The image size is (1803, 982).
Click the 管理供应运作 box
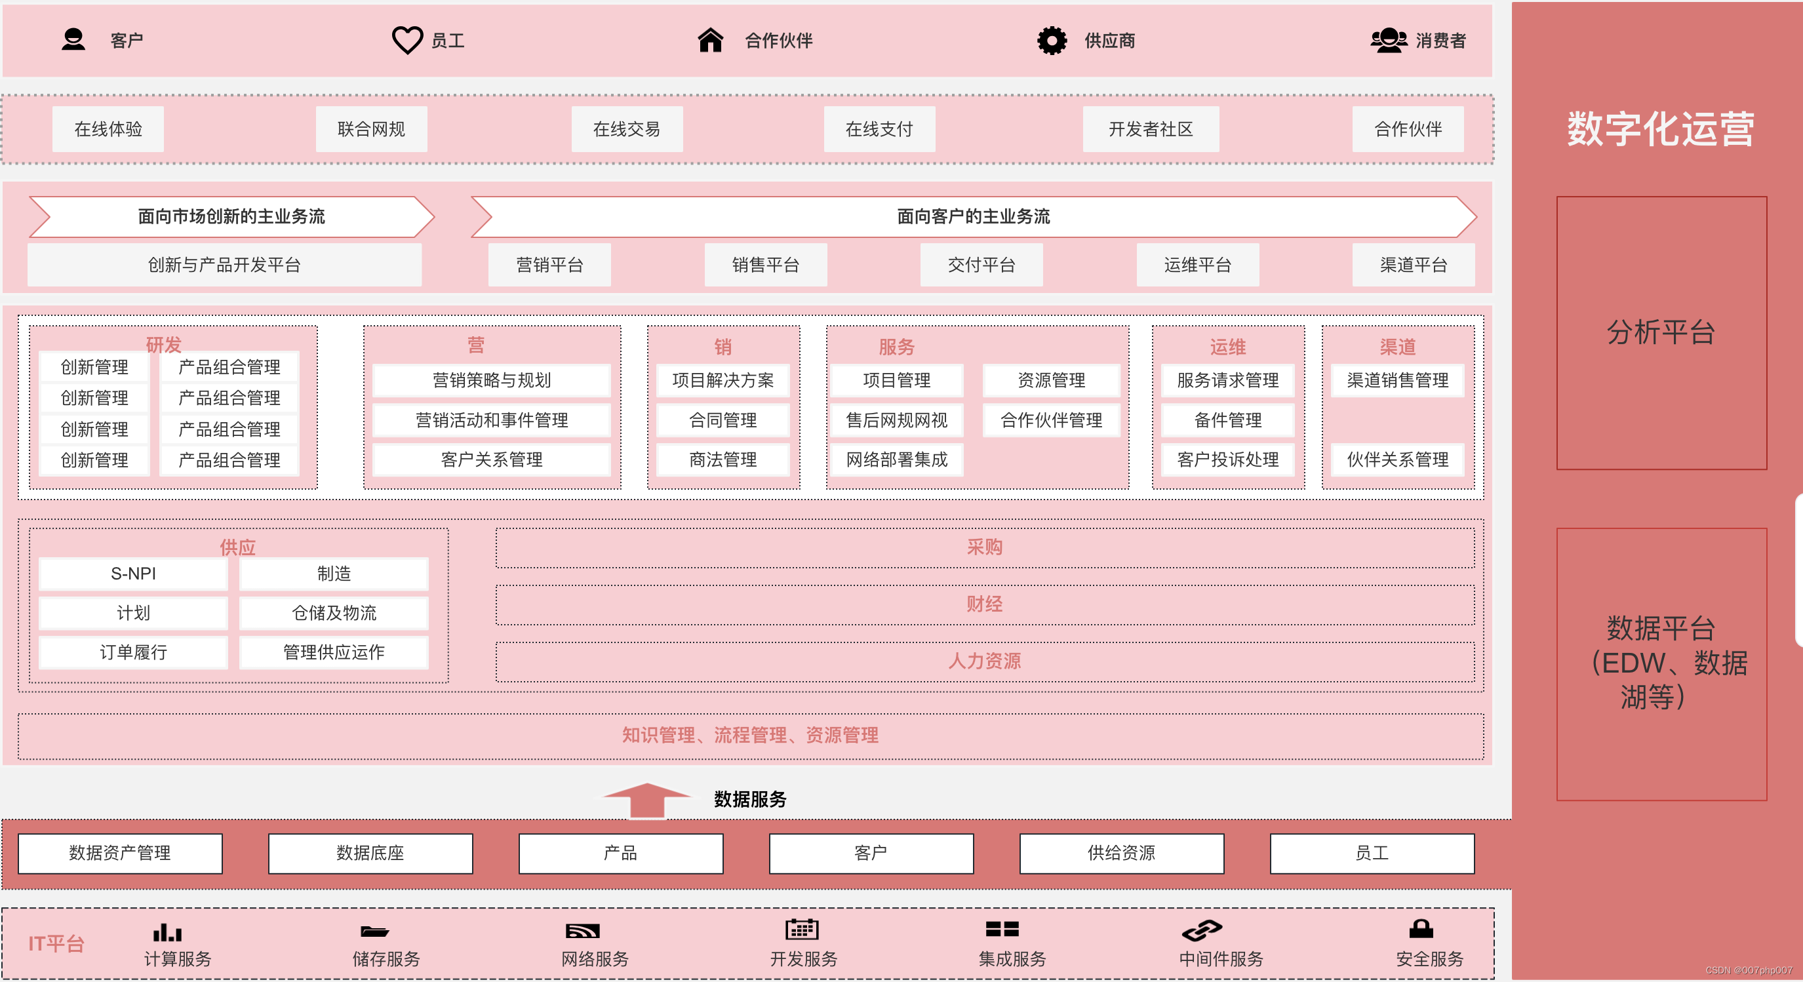pyautogui.click(x=334, y=652)
